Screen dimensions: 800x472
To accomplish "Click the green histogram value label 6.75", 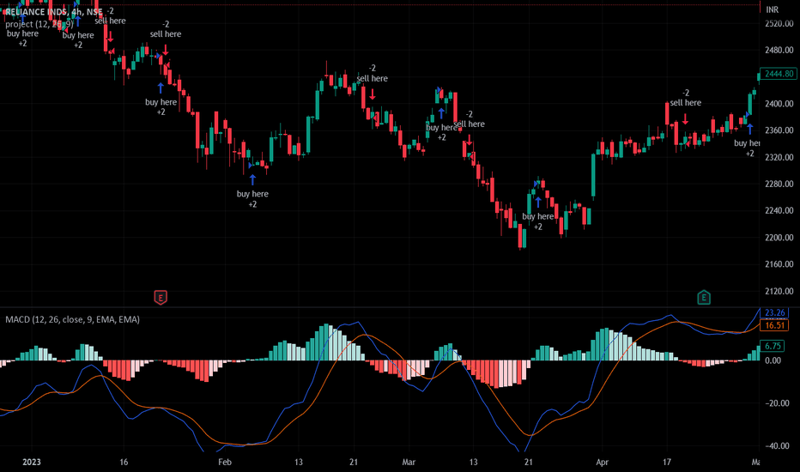I will point(773,346).
